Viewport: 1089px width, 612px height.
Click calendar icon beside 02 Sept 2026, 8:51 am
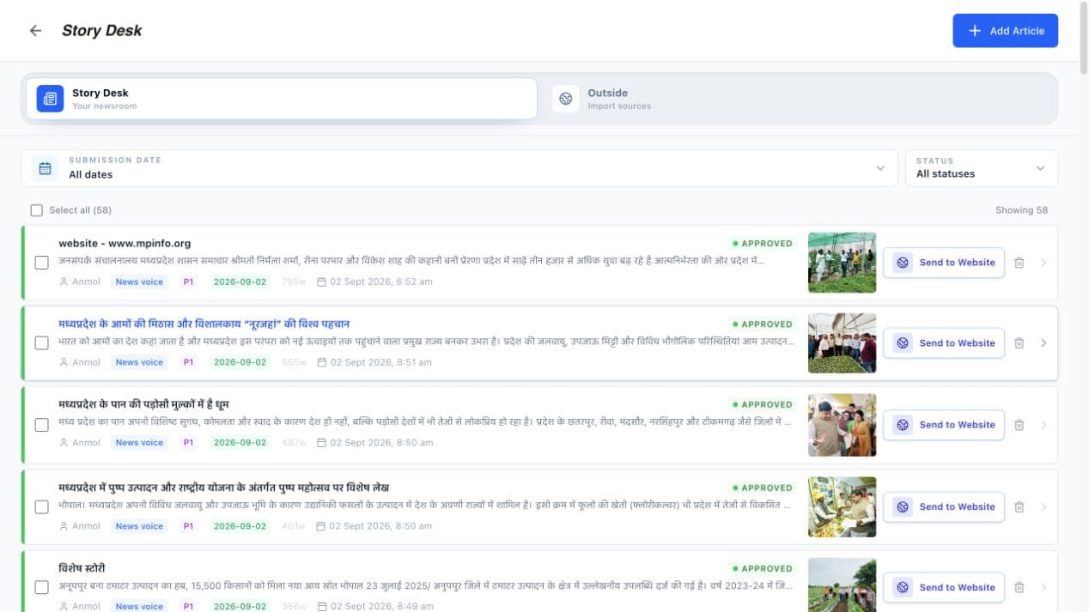[322, 362]
